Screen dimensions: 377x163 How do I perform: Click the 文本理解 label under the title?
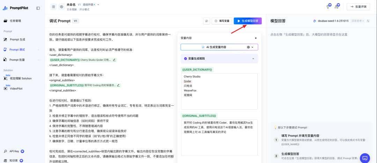click(72, 10)
